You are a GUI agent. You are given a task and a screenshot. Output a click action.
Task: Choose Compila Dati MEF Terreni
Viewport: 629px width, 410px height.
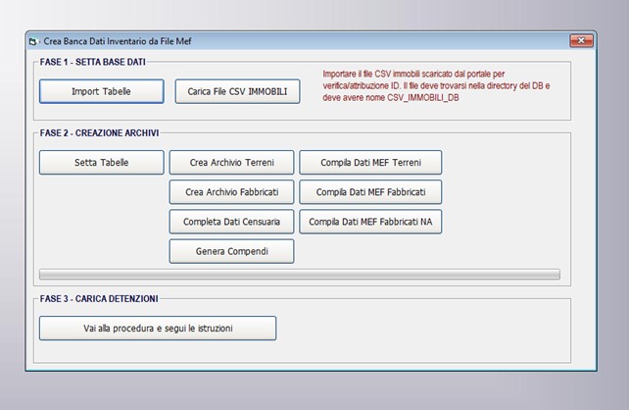pyautogui.click(x=370, y=162)
